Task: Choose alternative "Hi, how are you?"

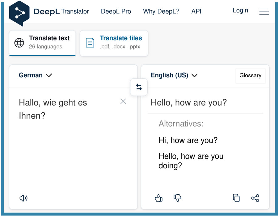Action: 188,140
